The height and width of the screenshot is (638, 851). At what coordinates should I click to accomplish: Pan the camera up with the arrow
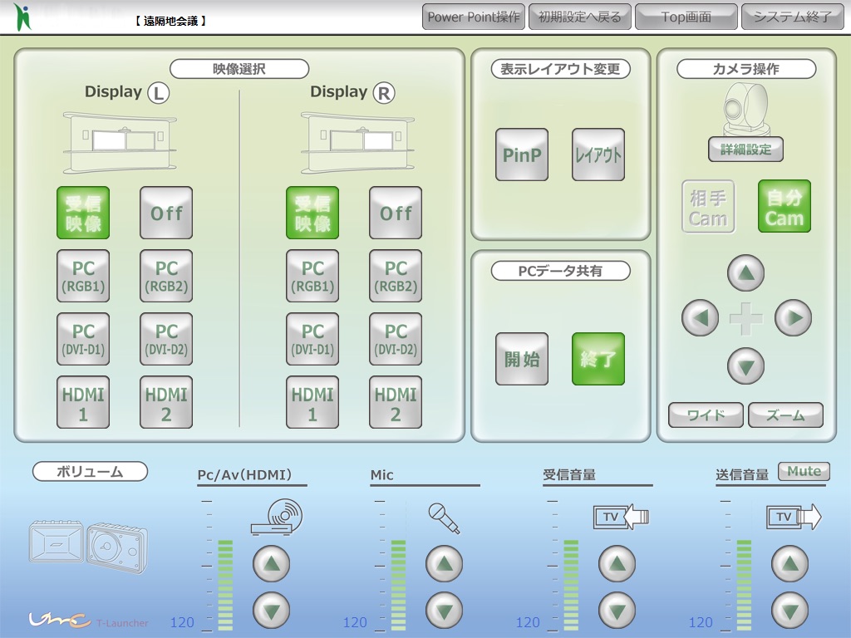coord(745,272)
